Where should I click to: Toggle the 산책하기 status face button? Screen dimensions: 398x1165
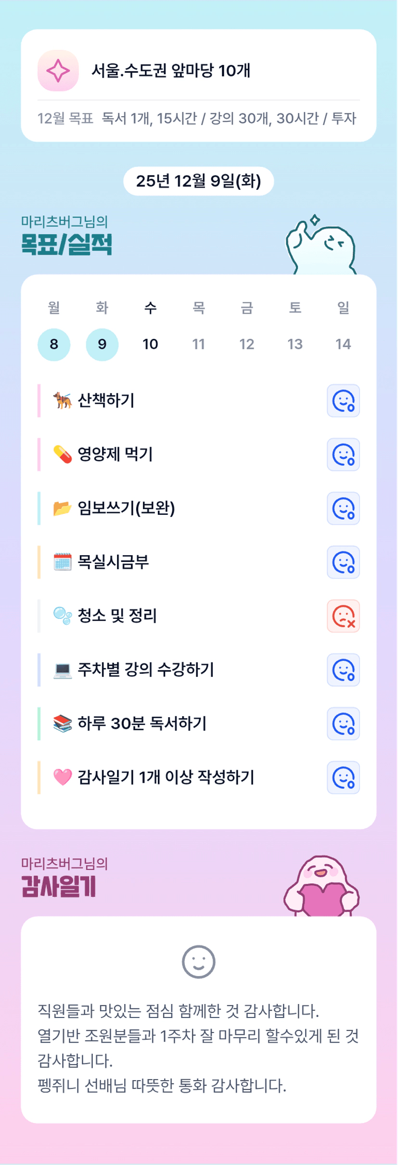(343, 401)
